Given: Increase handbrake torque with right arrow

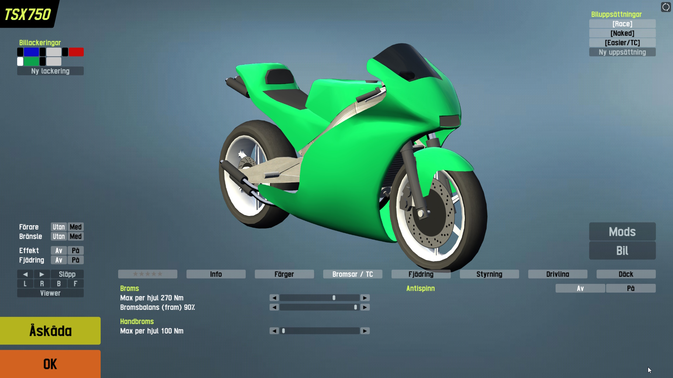Looking at the screenshot, I should pyautogui.click(x=365, y=331).
